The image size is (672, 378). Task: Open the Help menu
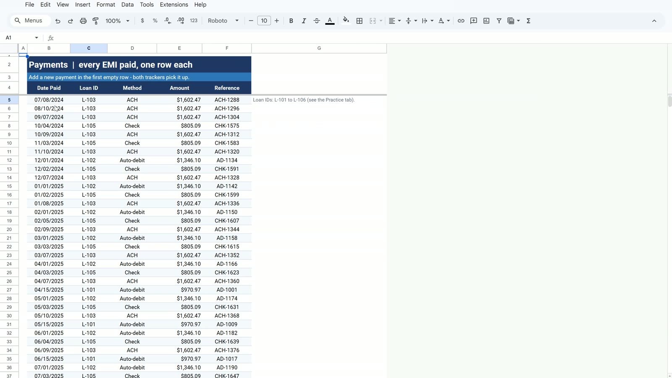click(200, 5)
